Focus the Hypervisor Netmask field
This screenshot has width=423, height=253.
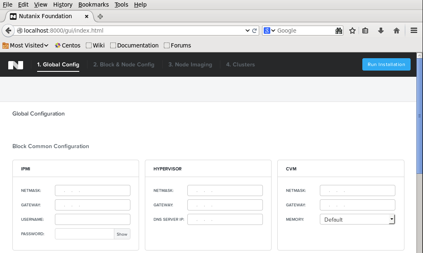(x=225, y=190)
